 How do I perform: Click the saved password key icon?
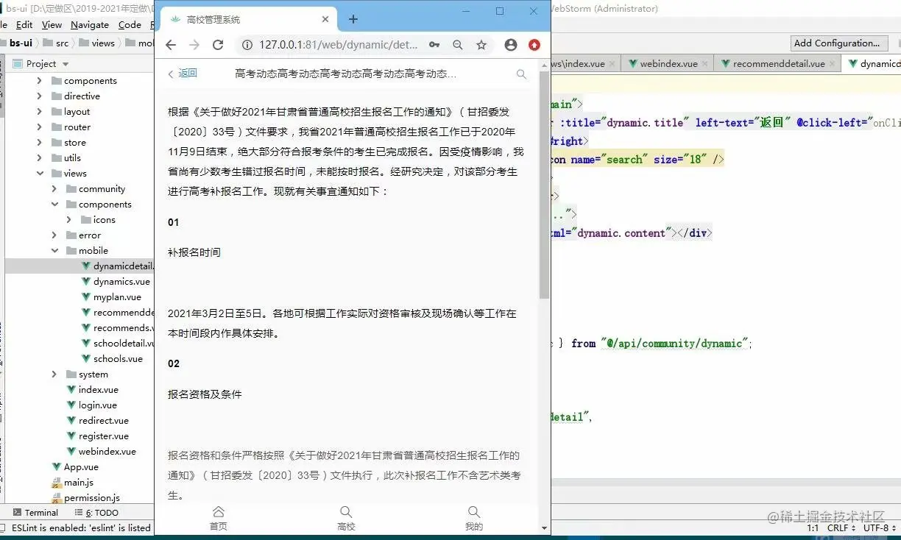pyautogui.click(x=434, y=45)
